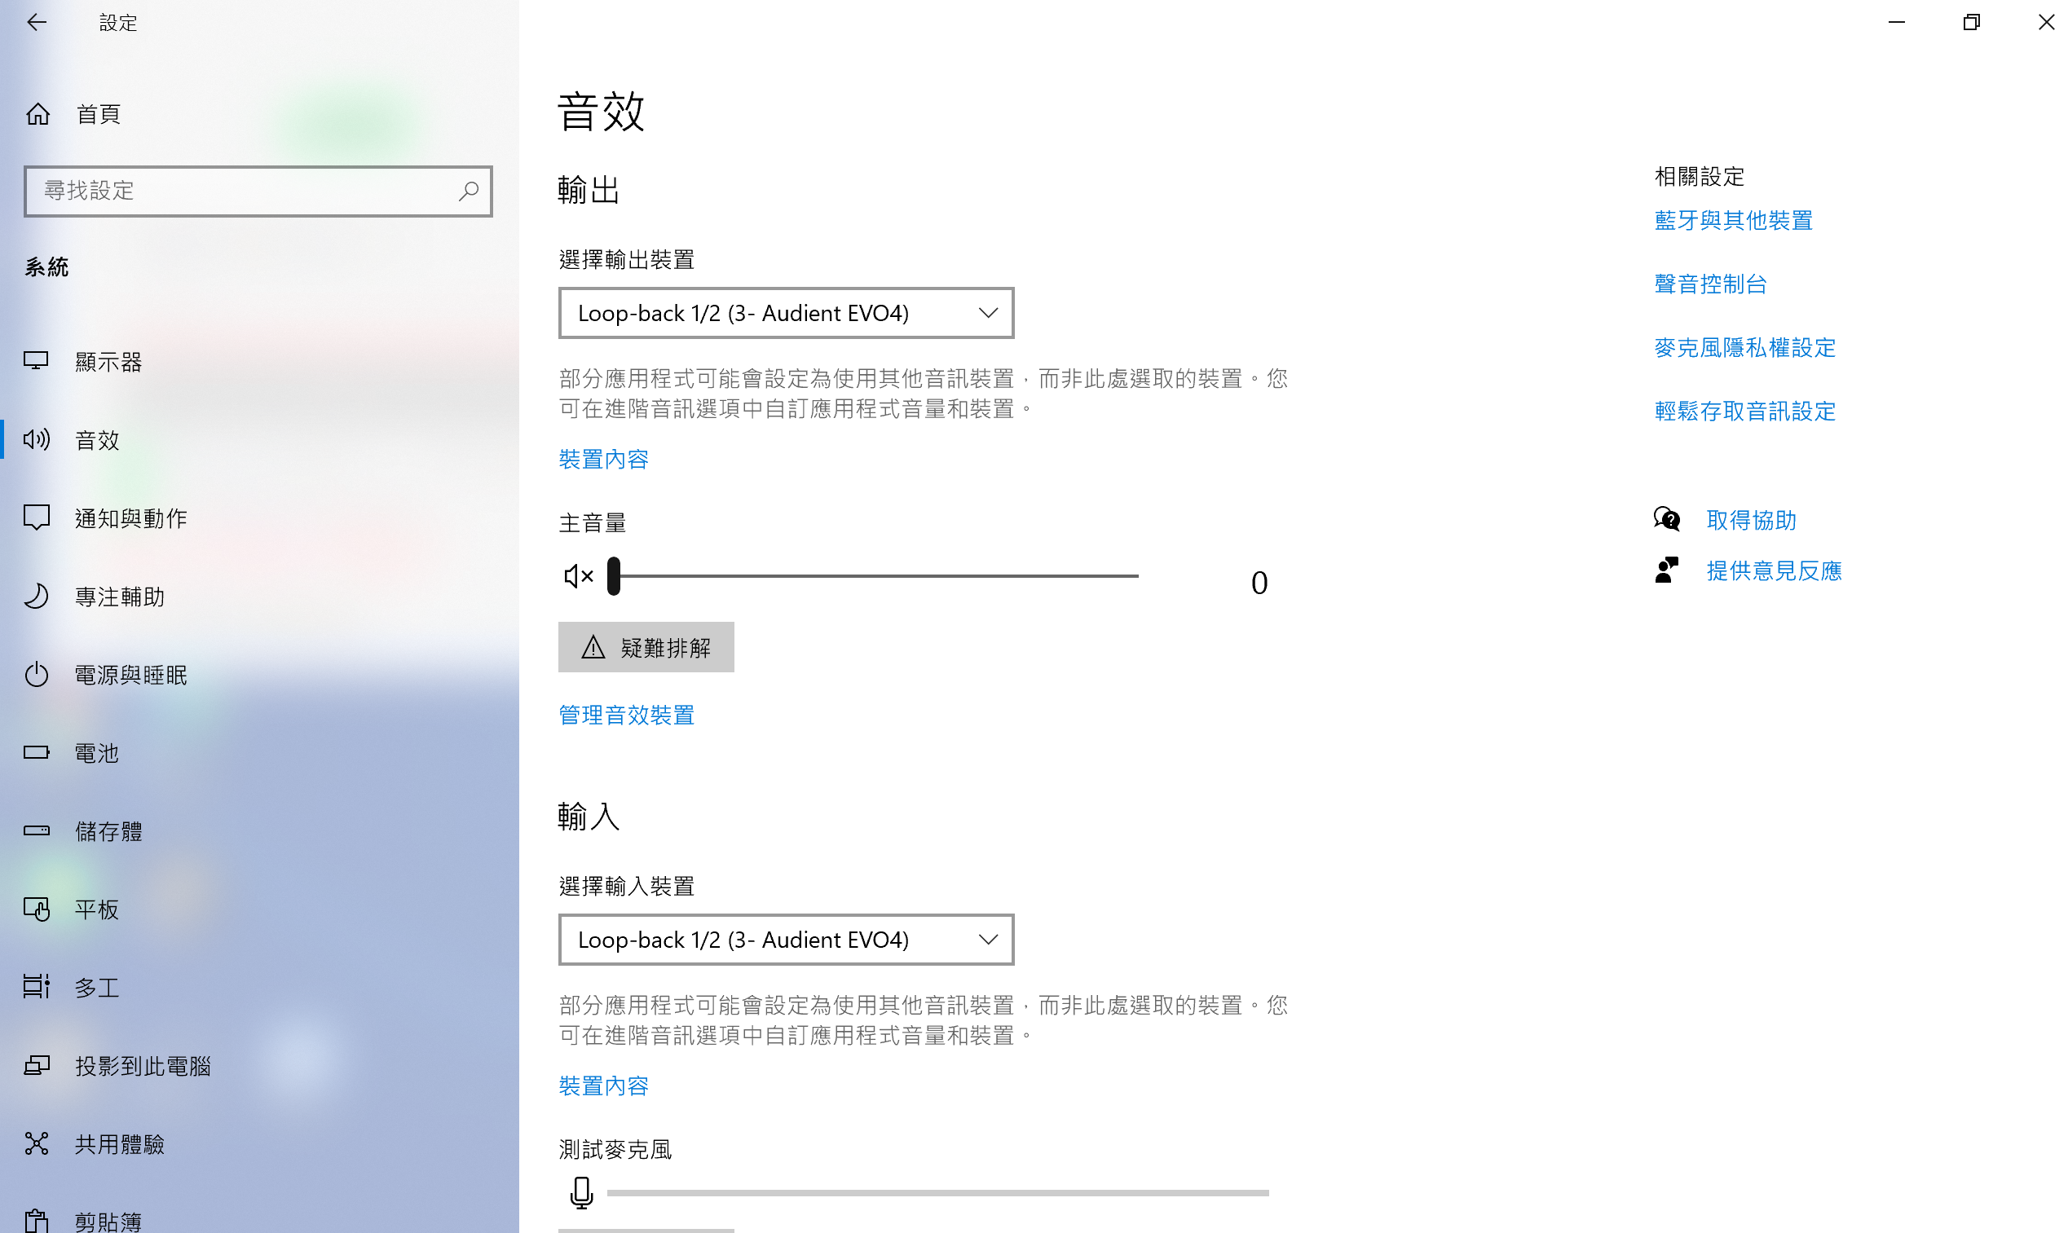Unmute via the muted speaker icon
Image resolution: width=2068 pixels, height=1233 pixels.
[x=578, y=576]
